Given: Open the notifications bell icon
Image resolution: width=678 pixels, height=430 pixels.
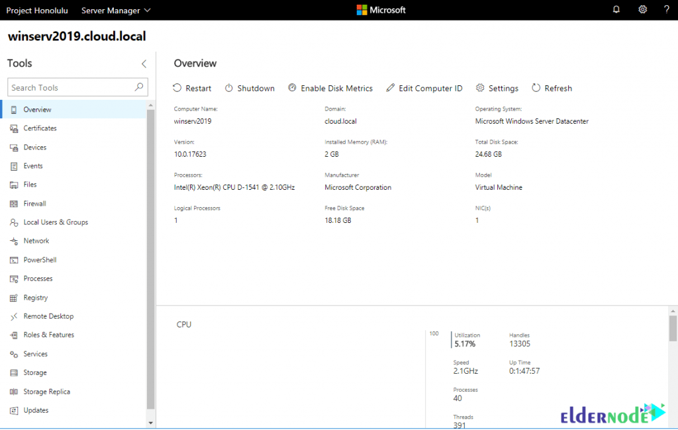Looking at the screenshot, I should (x=616, y=9).
